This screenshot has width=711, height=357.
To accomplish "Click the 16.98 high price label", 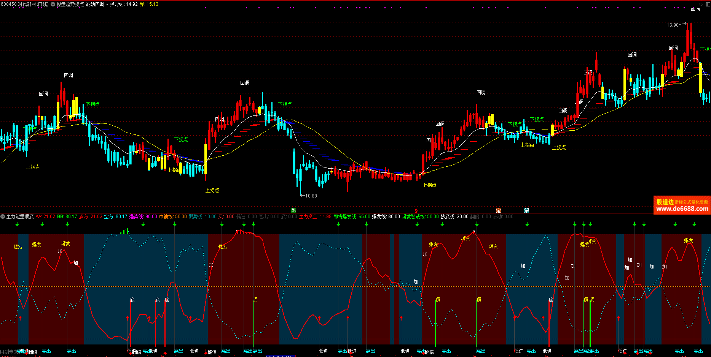I will tap(673, 25).
